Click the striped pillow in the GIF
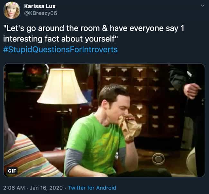The image size is (209, 194). pos(29,157)
